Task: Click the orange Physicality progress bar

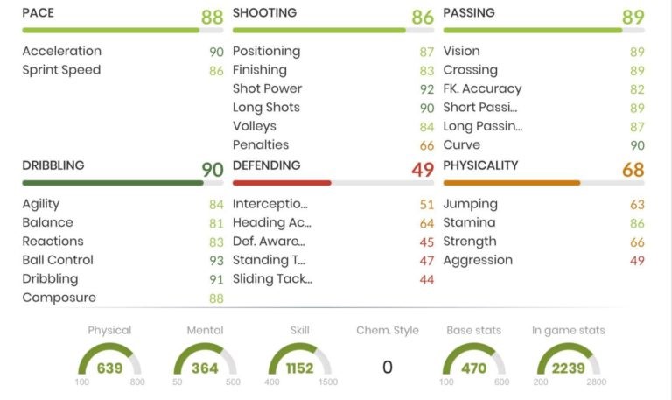Action: click(512, 183)
